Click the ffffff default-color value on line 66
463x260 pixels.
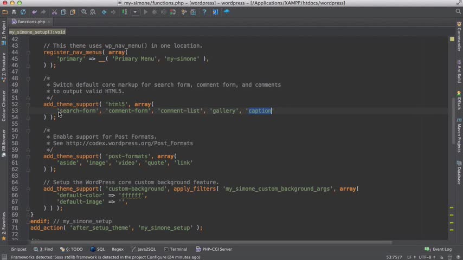131,196
